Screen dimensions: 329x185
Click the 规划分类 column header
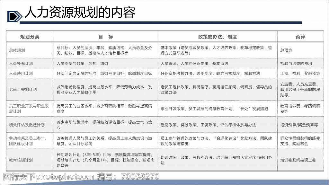(30, 37)
